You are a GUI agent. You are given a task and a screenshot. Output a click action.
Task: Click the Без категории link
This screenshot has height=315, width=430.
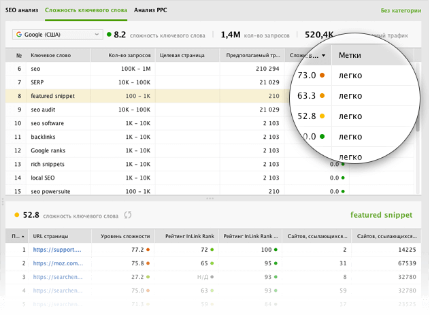point(401,11)
